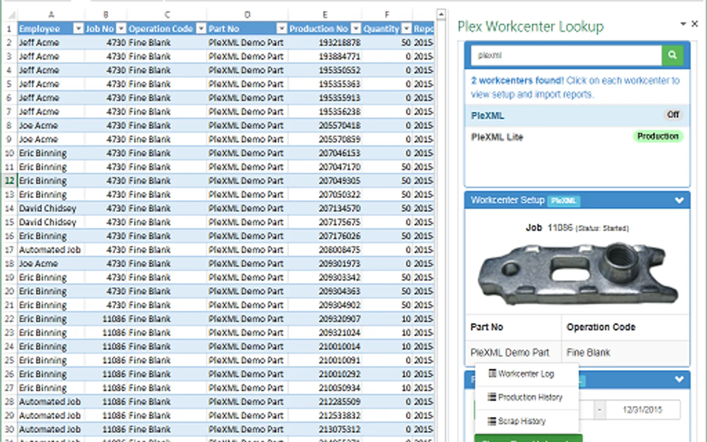Image resolution: width=707 pixels, height=442 pixels.
Task: Open the Workcenter Log menu entry
Action: click(x=527, y=374)
